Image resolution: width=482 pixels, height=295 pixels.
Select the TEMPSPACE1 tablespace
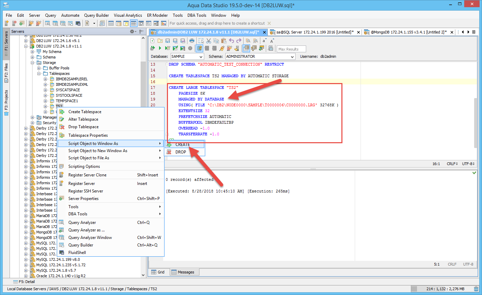(x=67, y=101)
